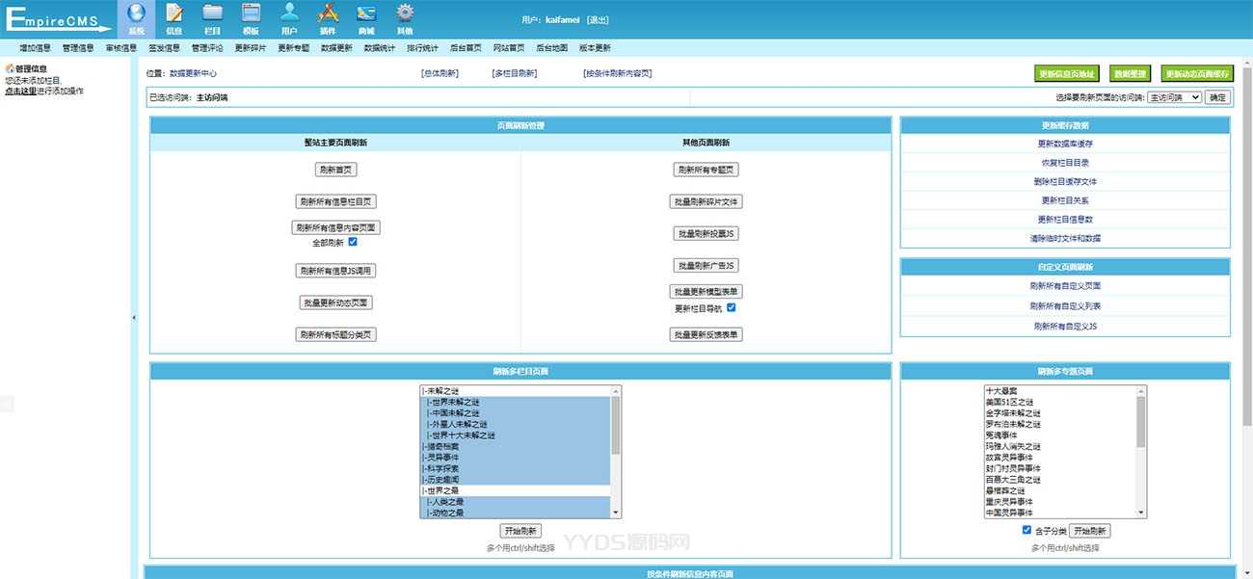The width and height of the screenshot is (1253, 579).
Task: Open the 系统 globe icon section
Action: coord(136,18)
